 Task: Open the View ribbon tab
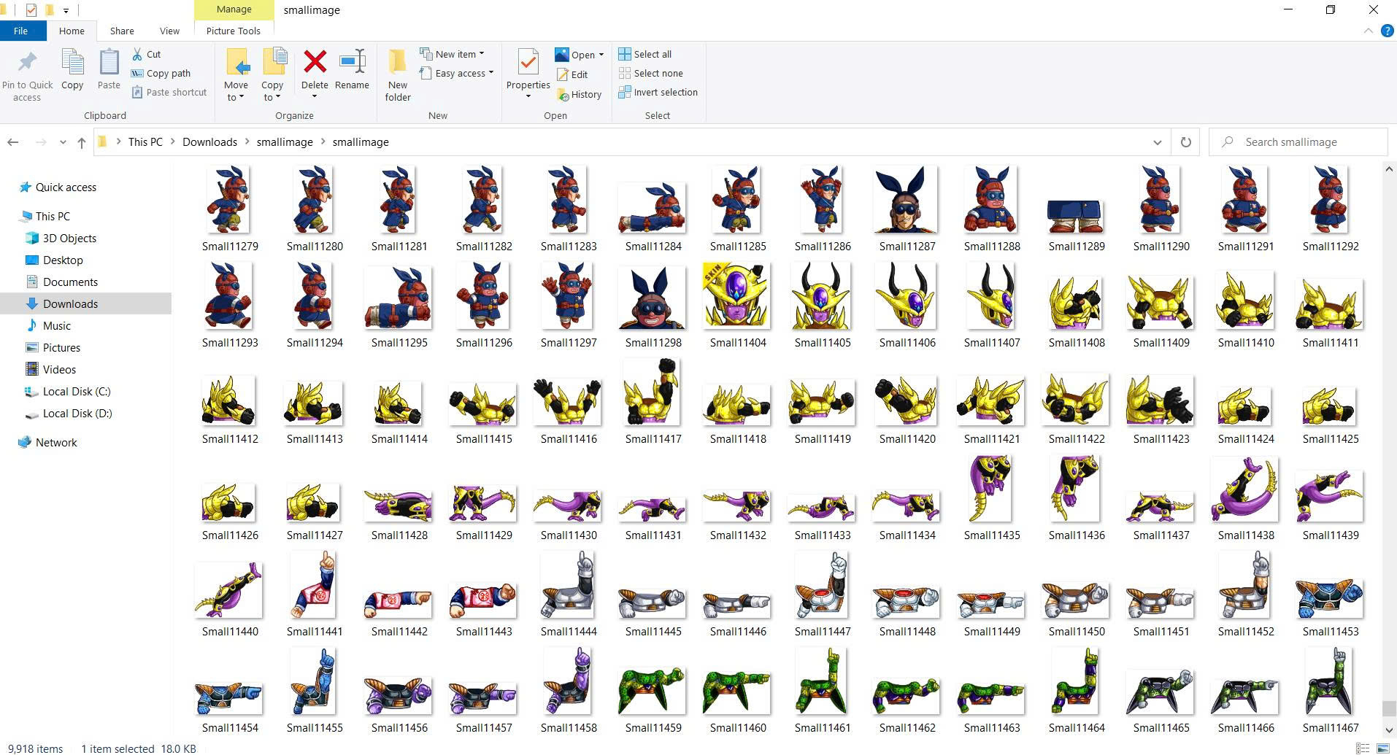coord(169,31)
